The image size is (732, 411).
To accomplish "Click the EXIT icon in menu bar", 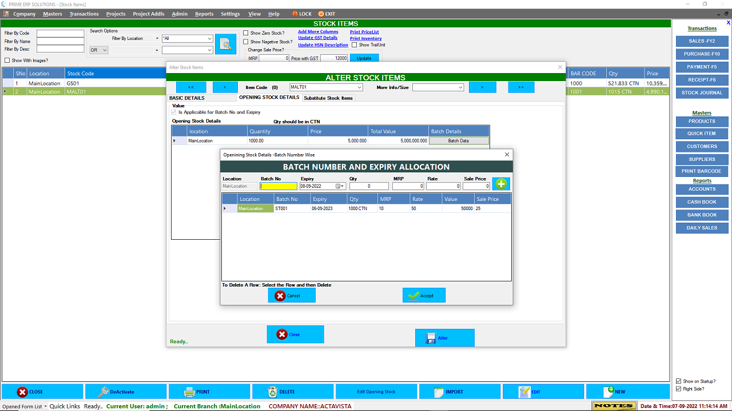I will tap(321, 14).
